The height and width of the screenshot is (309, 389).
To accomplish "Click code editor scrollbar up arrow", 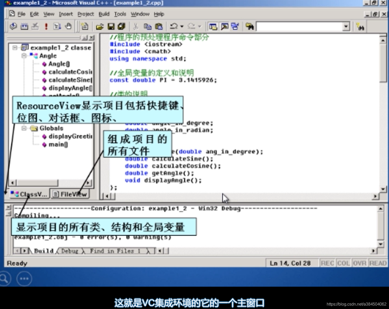I will pyautogui.click(x=383, y=40).
